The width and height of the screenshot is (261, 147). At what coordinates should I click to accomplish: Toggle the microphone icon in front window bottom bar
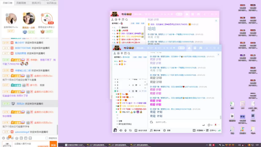click(126, 130)
